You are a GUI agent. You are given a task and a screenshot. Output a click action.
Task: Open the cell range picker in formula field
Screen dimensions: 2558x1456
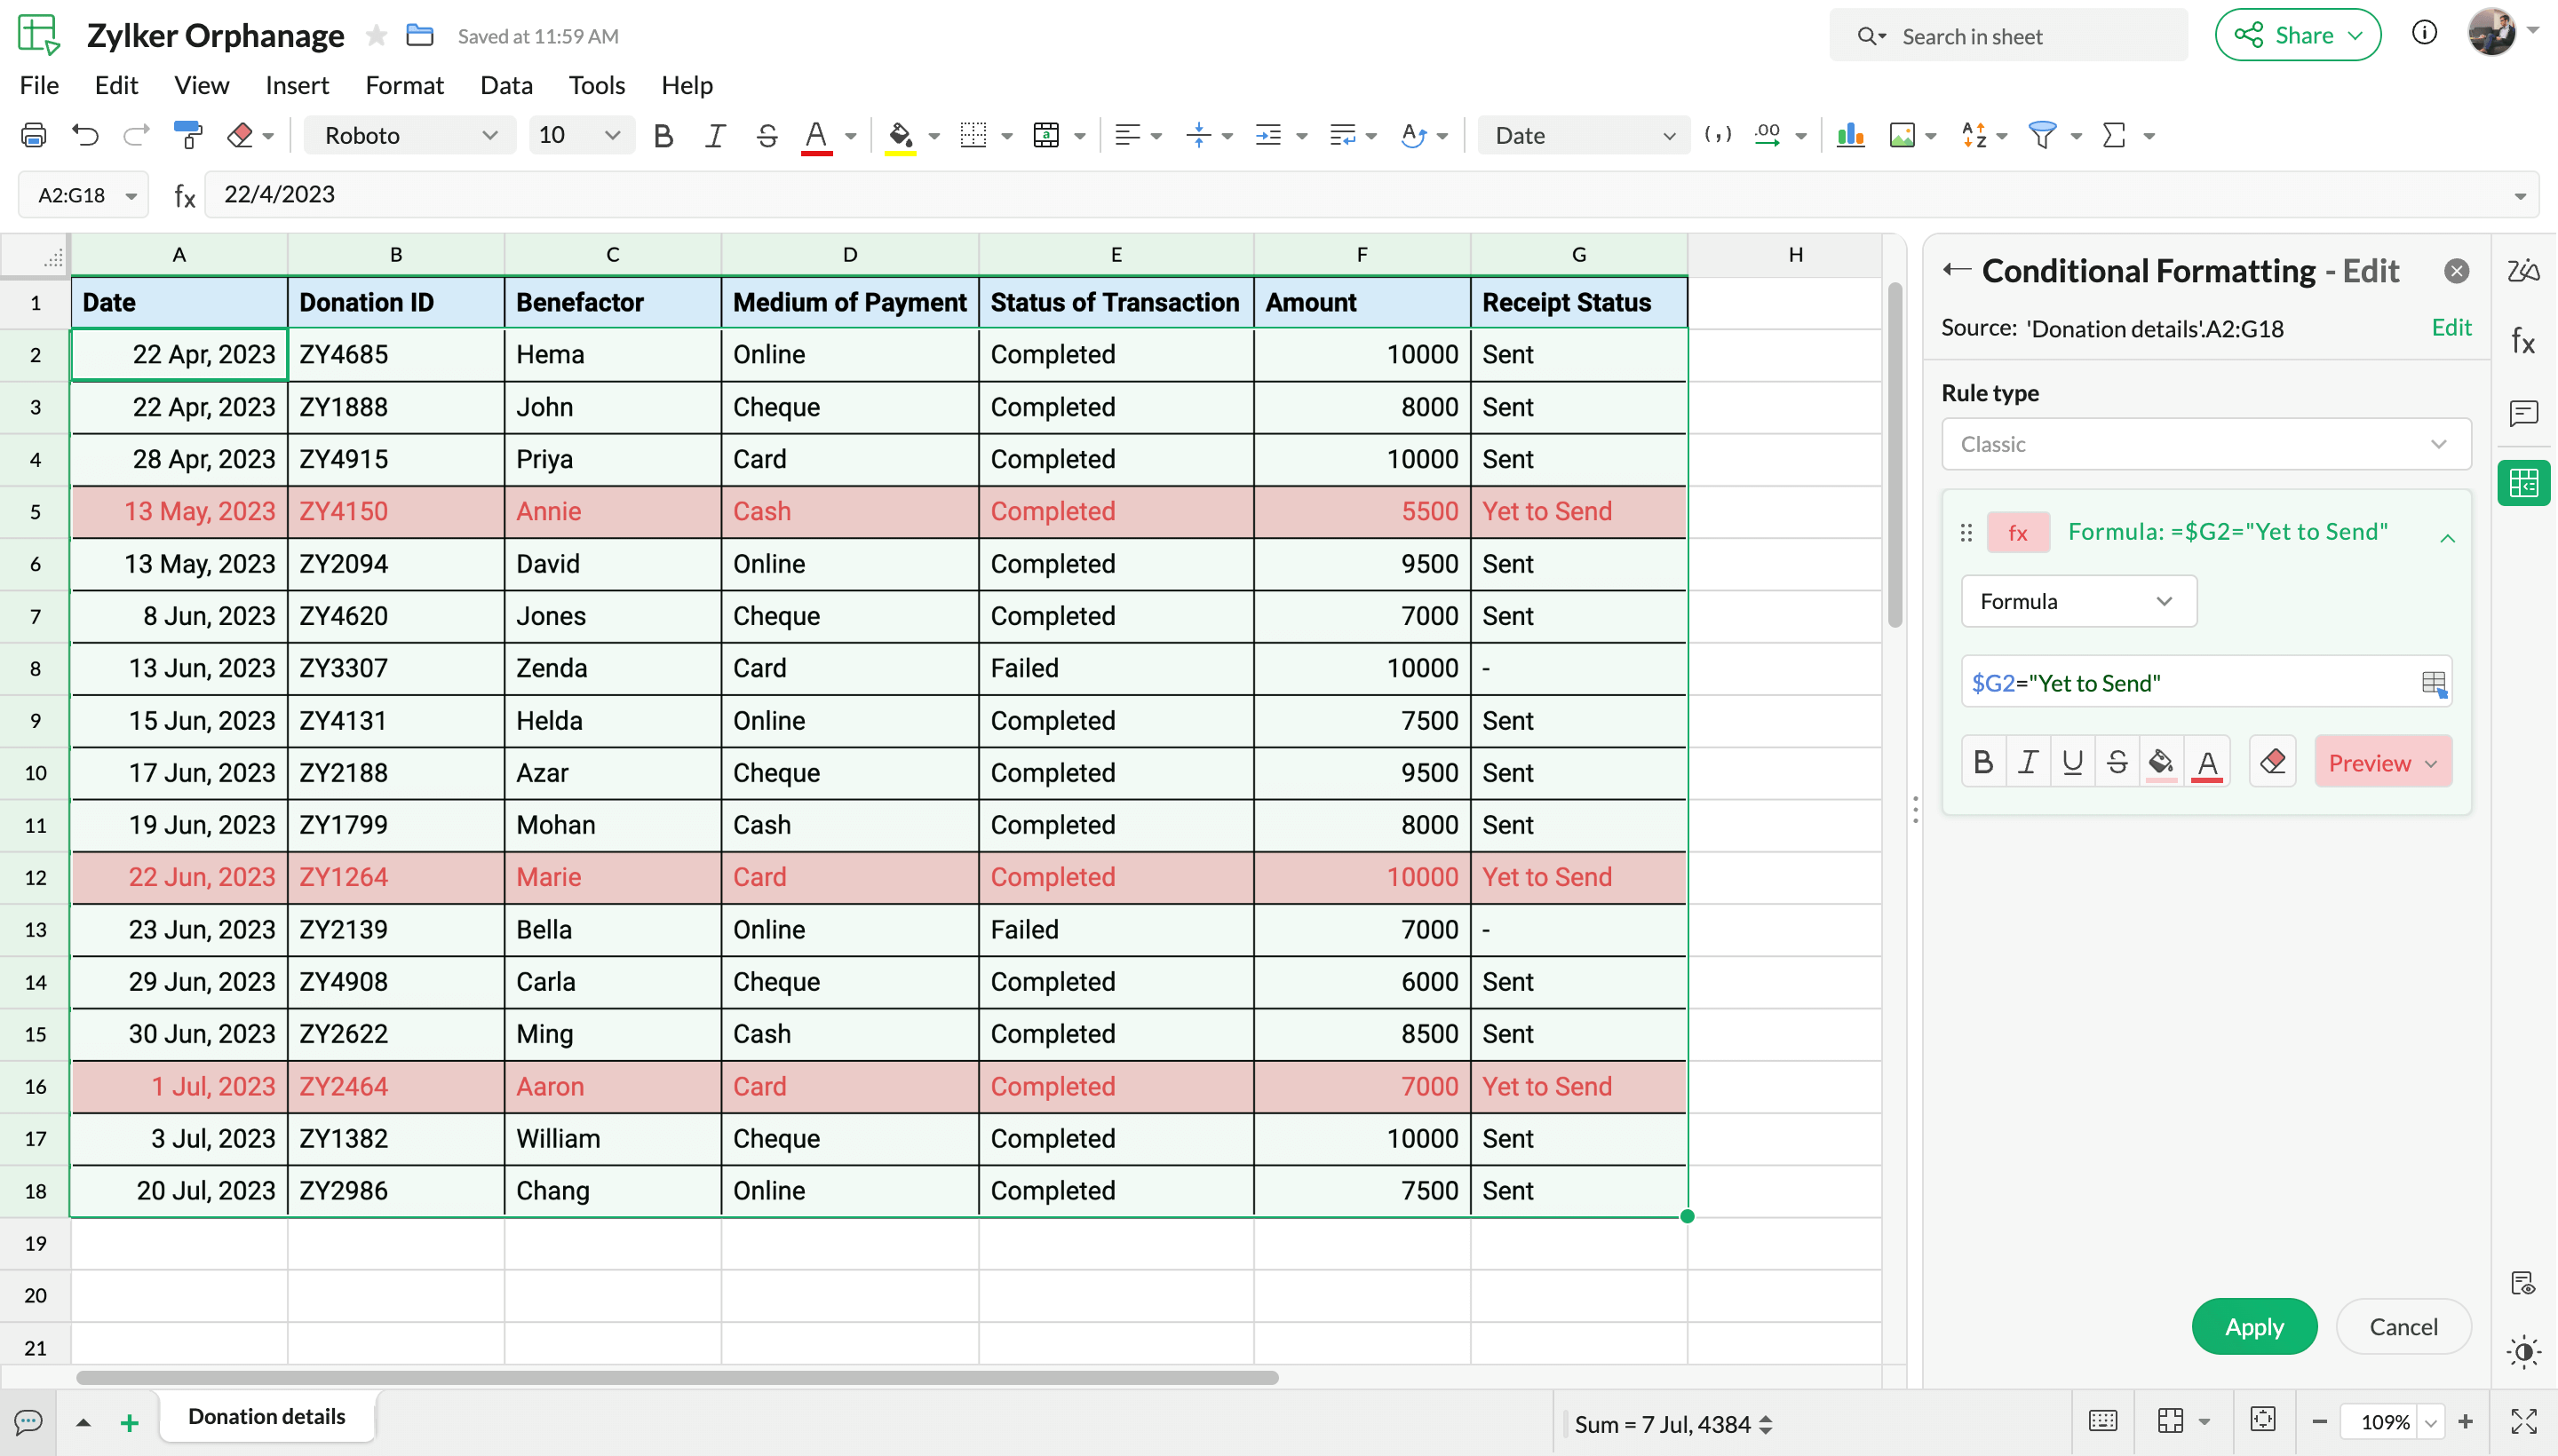[2433, 683]
